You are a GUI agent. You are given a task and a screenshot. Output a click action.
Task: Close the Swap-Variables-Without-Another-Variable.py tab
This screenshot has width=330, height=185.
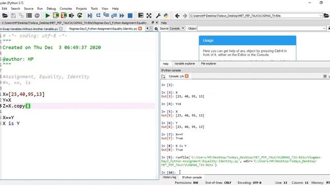(61, 29)
